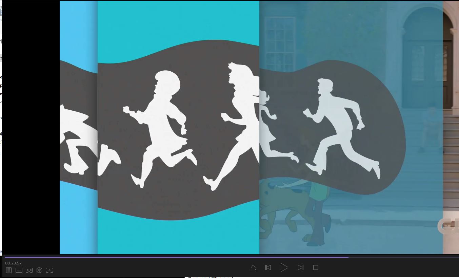Click the 00:23:57 elapsed time label
The height and width of the screenshot is (278, 459).
point(14,263)
